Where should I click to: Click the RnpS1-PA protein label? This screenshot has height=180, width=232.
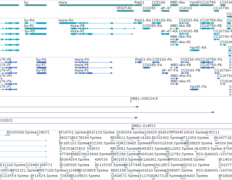click(x=143, y=60)
